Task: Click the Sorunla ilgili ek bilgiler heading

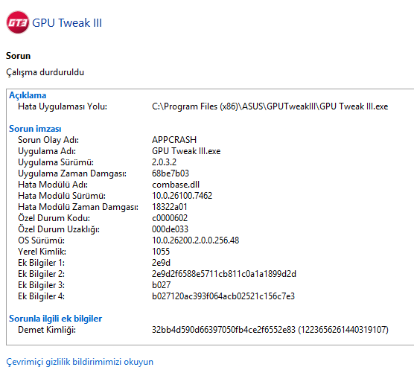Action: pos(55,319)
